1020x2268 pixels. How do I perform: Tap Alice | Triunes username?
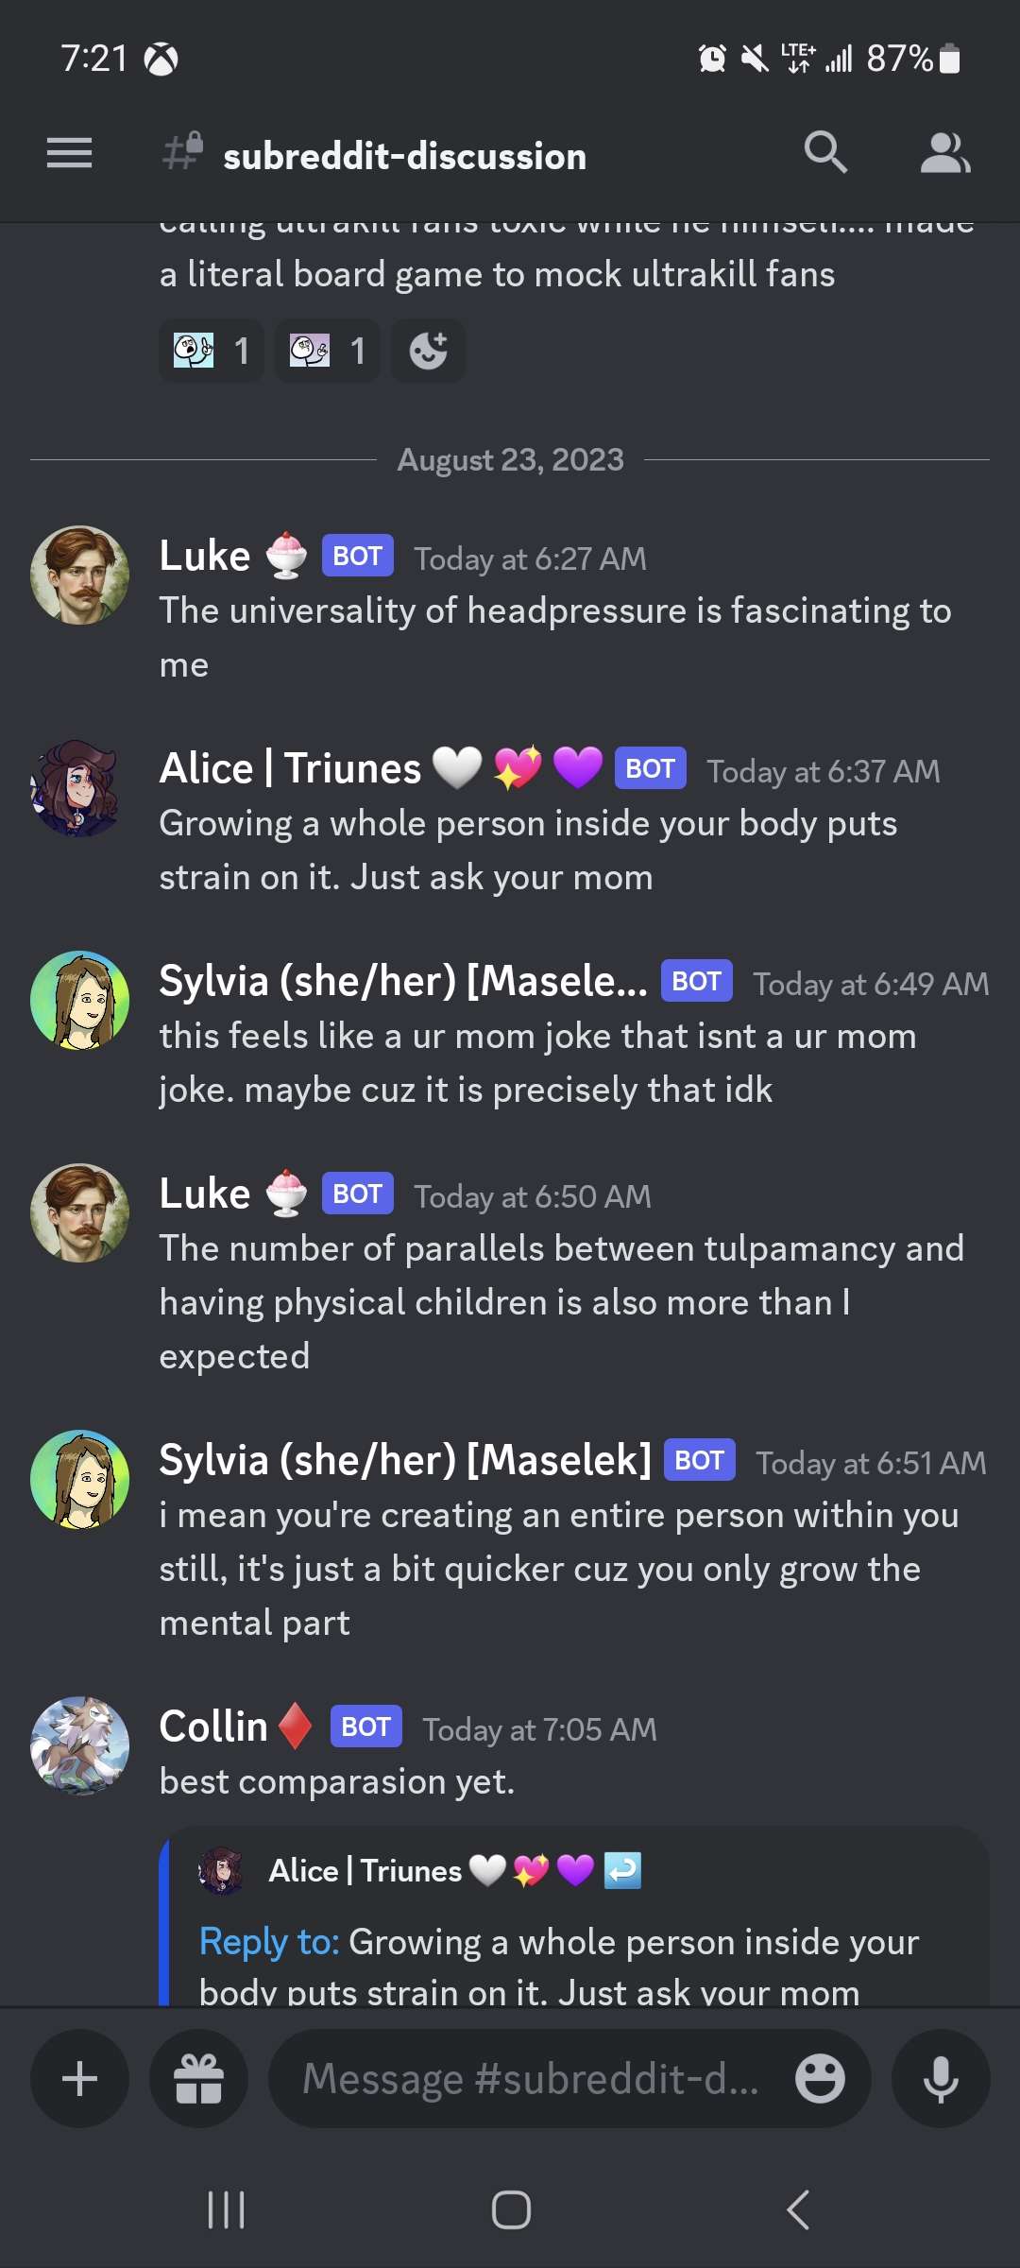pyautogui.click(x=290, y=768)
